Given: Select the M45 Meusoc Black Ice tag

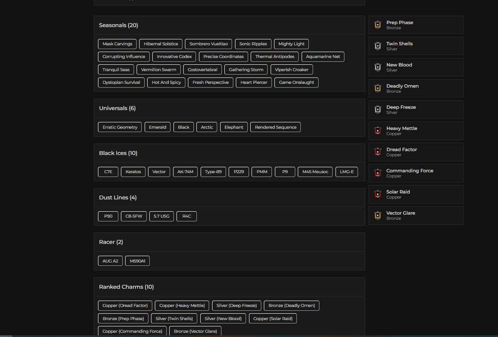Looking at the screenshot, I should [x=315, y=172].
